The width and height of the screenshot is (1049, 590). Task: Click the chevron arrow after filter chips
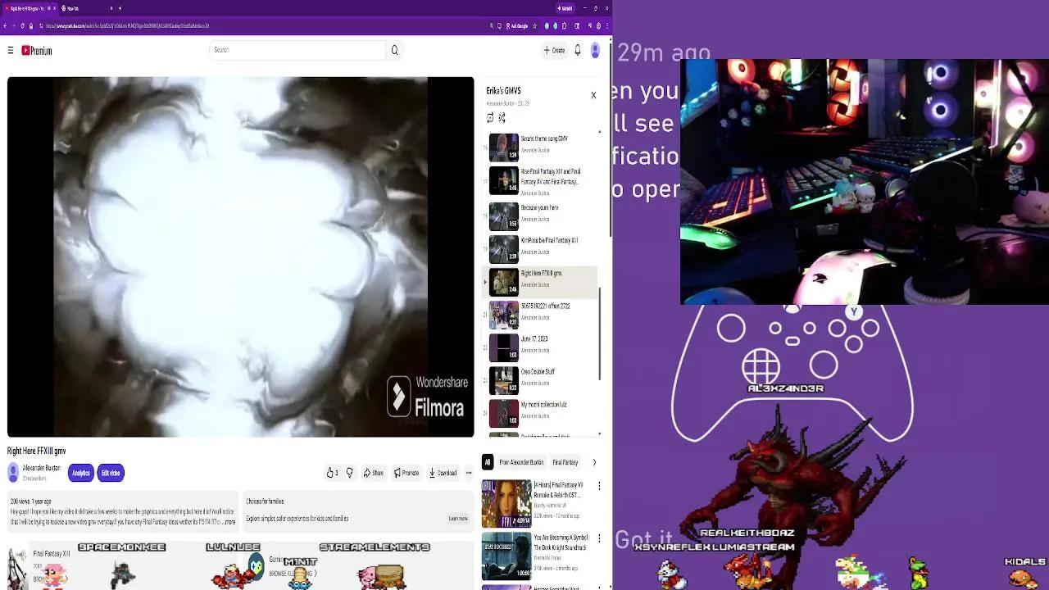594,461
